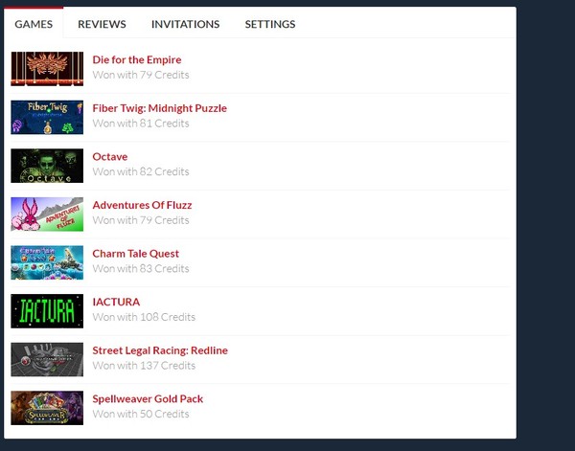The image size is (575, 451).
Task: Open the Settings tab
Action: click(270, 24)
